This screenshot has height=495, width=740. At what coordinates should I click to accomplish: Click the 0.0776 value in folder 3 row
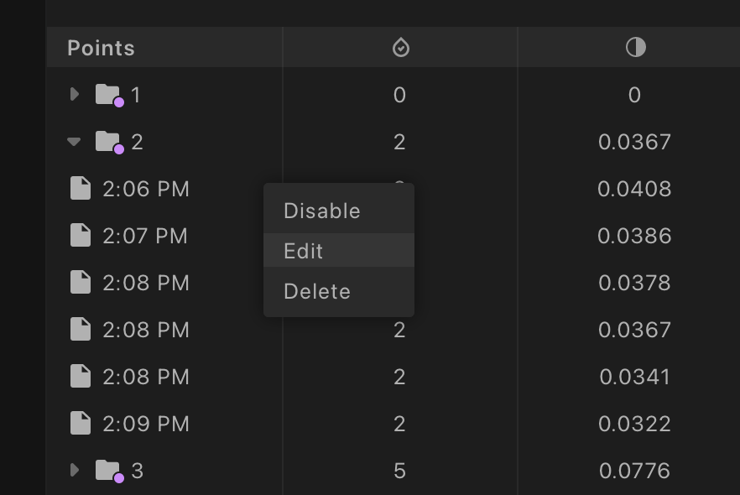[634, 471]
